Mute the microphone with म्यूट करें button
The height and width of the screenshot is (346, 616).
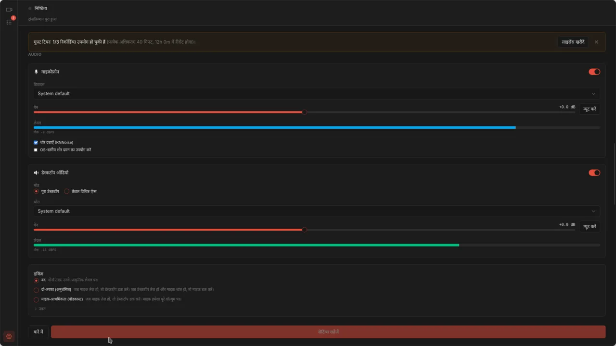click(x=590, y=109)
